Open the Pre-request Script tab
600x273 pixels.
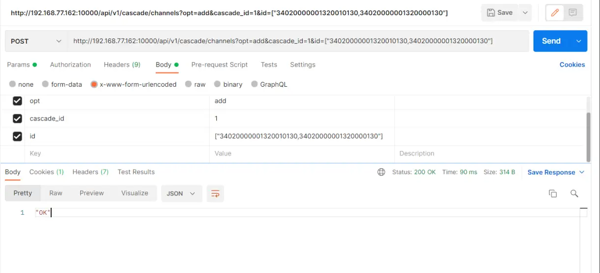(219, 65)
